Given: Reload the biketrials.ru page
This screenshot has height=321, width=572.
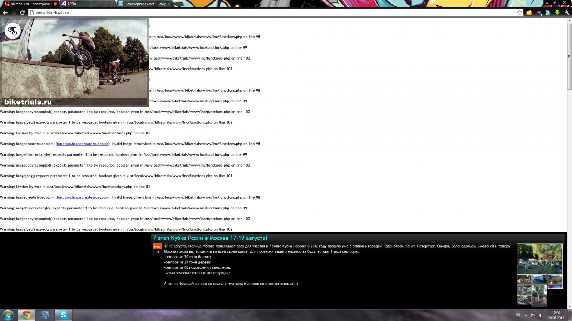Looking at the screenshot, I should tap(22, 12).
